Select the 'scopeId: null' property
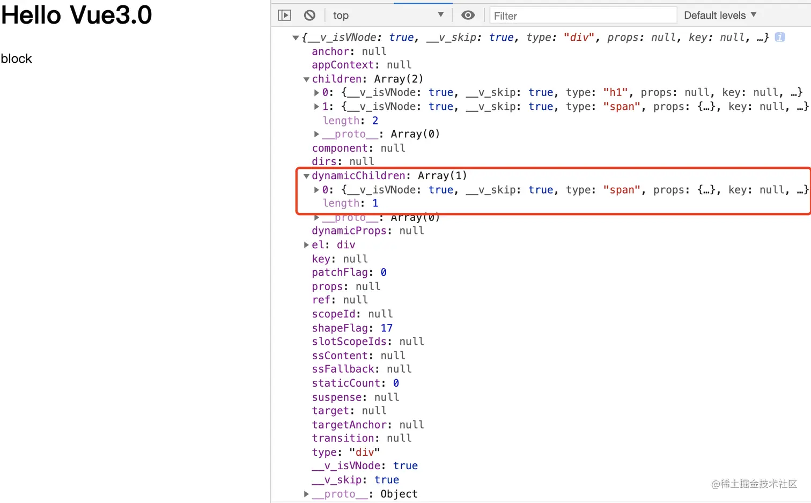This screenshot has width=811, height=503. [352, 314]
